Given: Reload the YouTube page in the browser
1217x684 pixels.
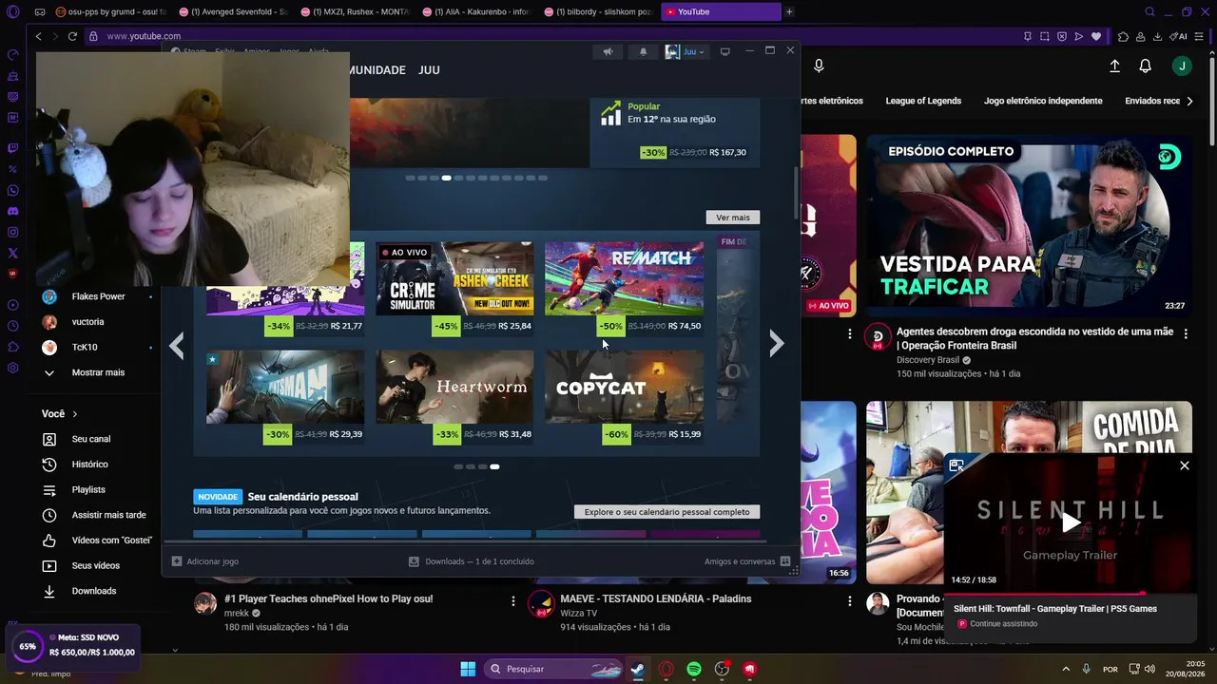Looking at the screenshot, I should tap(72, 36).
